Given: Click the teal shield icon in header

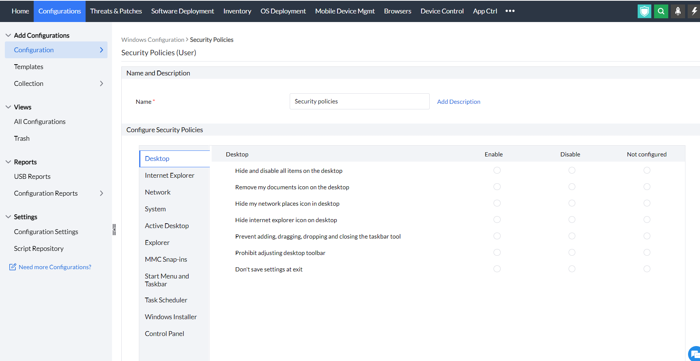Looking at the screenshot, I should [644, 11].
